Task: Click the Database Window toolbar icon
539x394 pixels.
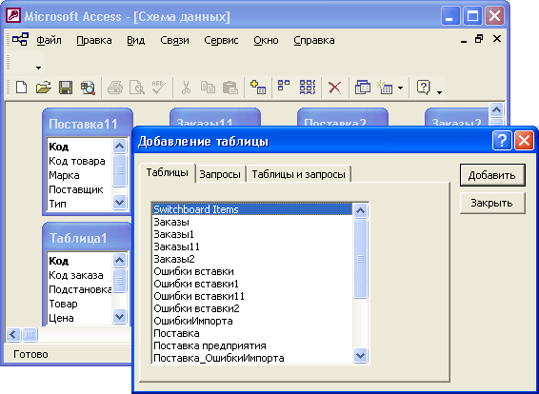Action: click(362, 88)
